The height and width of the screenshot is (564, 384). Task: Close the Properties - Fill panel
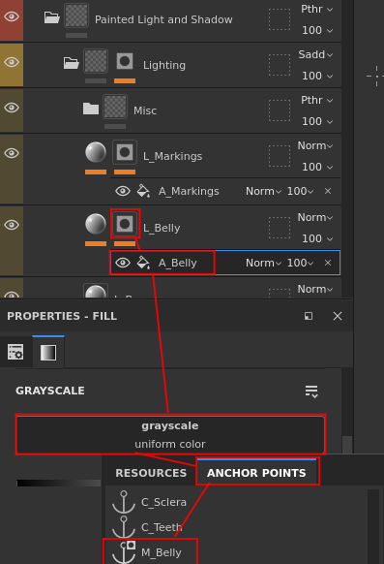(x=338, y=316)
